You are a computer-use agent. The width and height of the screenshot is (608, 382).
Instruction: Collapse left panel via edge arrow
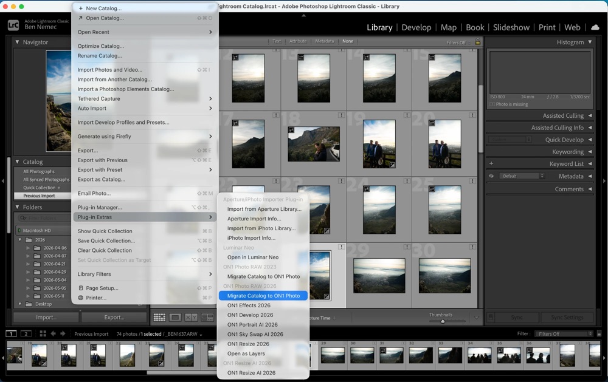tap(2, 181)
